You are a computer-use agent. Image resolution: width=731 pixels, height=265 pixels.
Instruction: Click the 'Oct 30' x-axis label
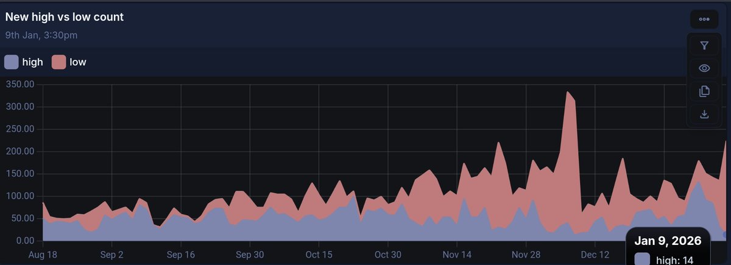click(387, 254)
